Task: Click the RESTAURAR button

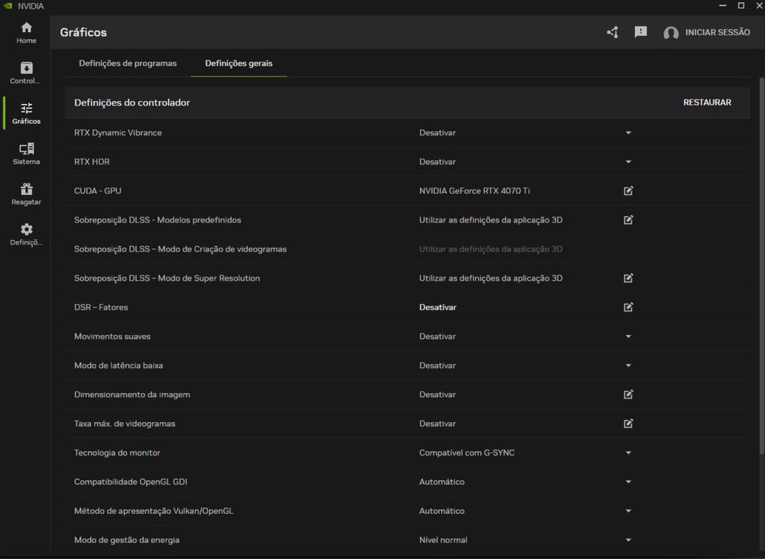Action: 707,102
